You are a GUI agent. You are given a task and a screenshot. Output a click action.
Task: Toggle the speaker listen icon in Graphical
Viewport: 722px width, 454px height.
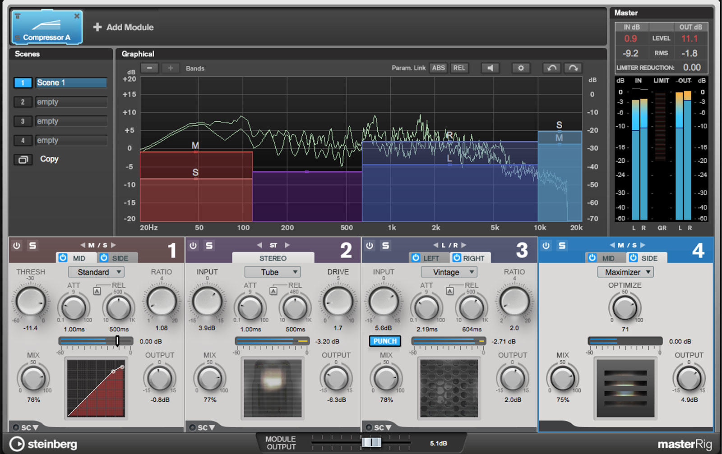pos(490,68)
